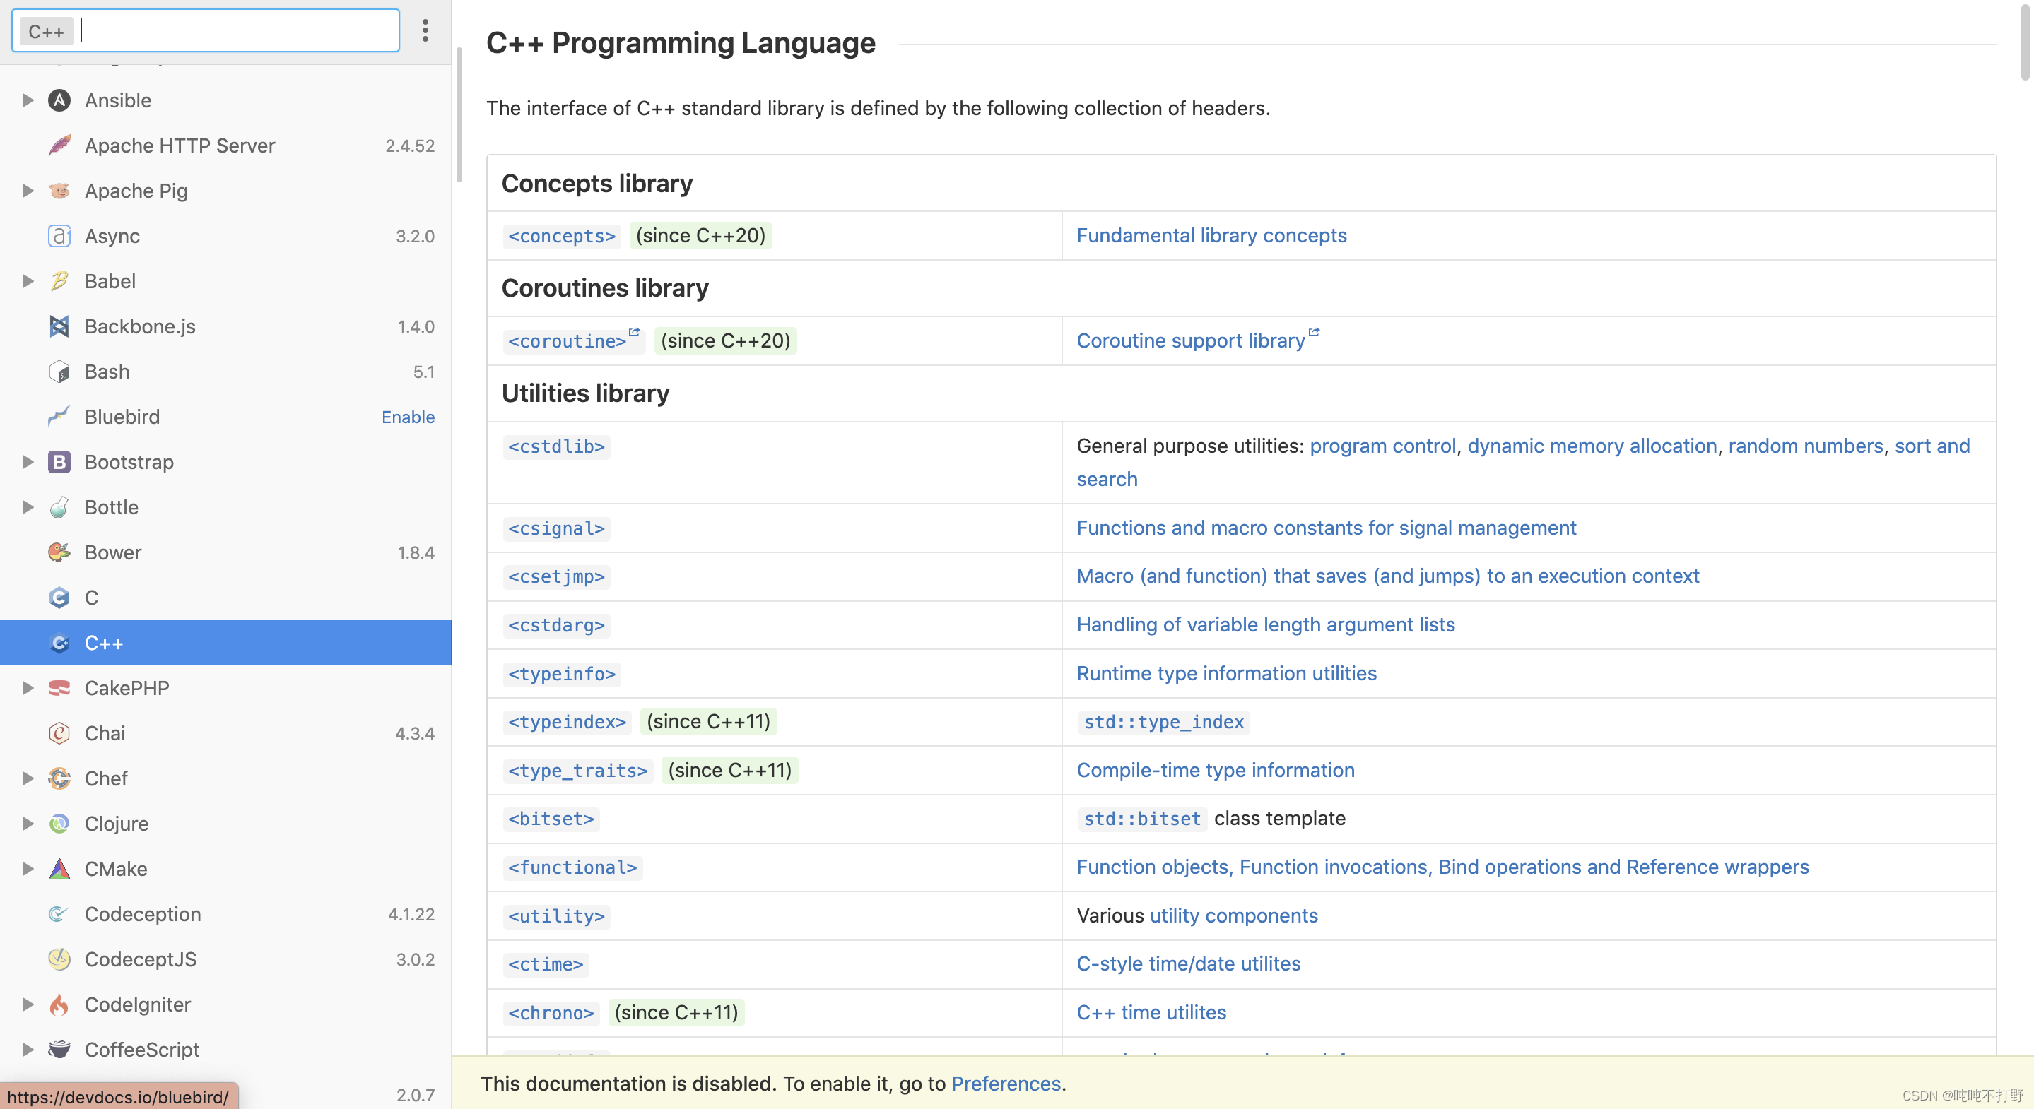The image size is (2034, 1109).
Task: Click the Clojure logo icon
Action: [x=59, y=823]
